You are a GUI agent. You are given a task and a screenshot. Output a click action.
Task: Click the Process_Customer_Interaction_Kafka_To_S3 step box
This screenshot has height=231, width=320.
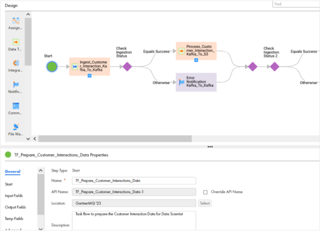(x=196, y=51)
